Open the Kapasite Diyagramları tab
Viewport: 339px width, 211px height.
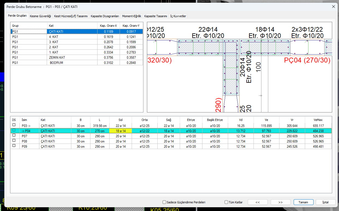point(105,16)
